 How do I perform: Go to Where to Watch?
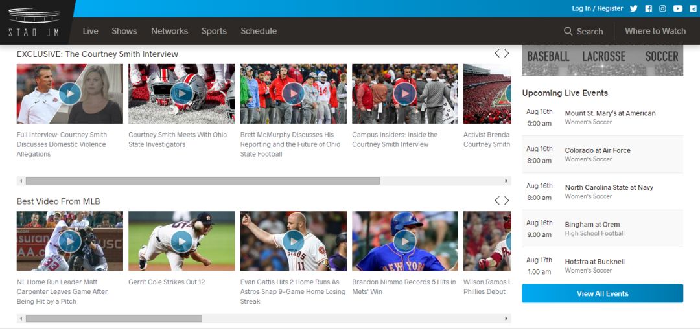[655, 31]
